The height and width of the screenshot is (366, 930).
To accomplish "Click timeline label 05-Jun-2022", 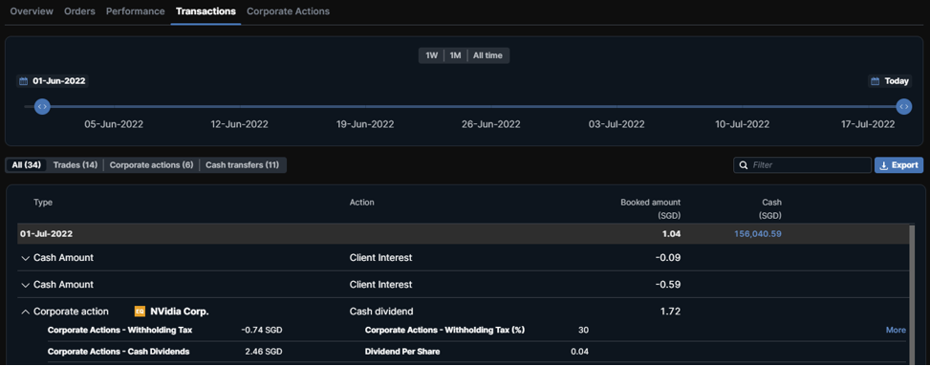I will click(x=114, y=124).
